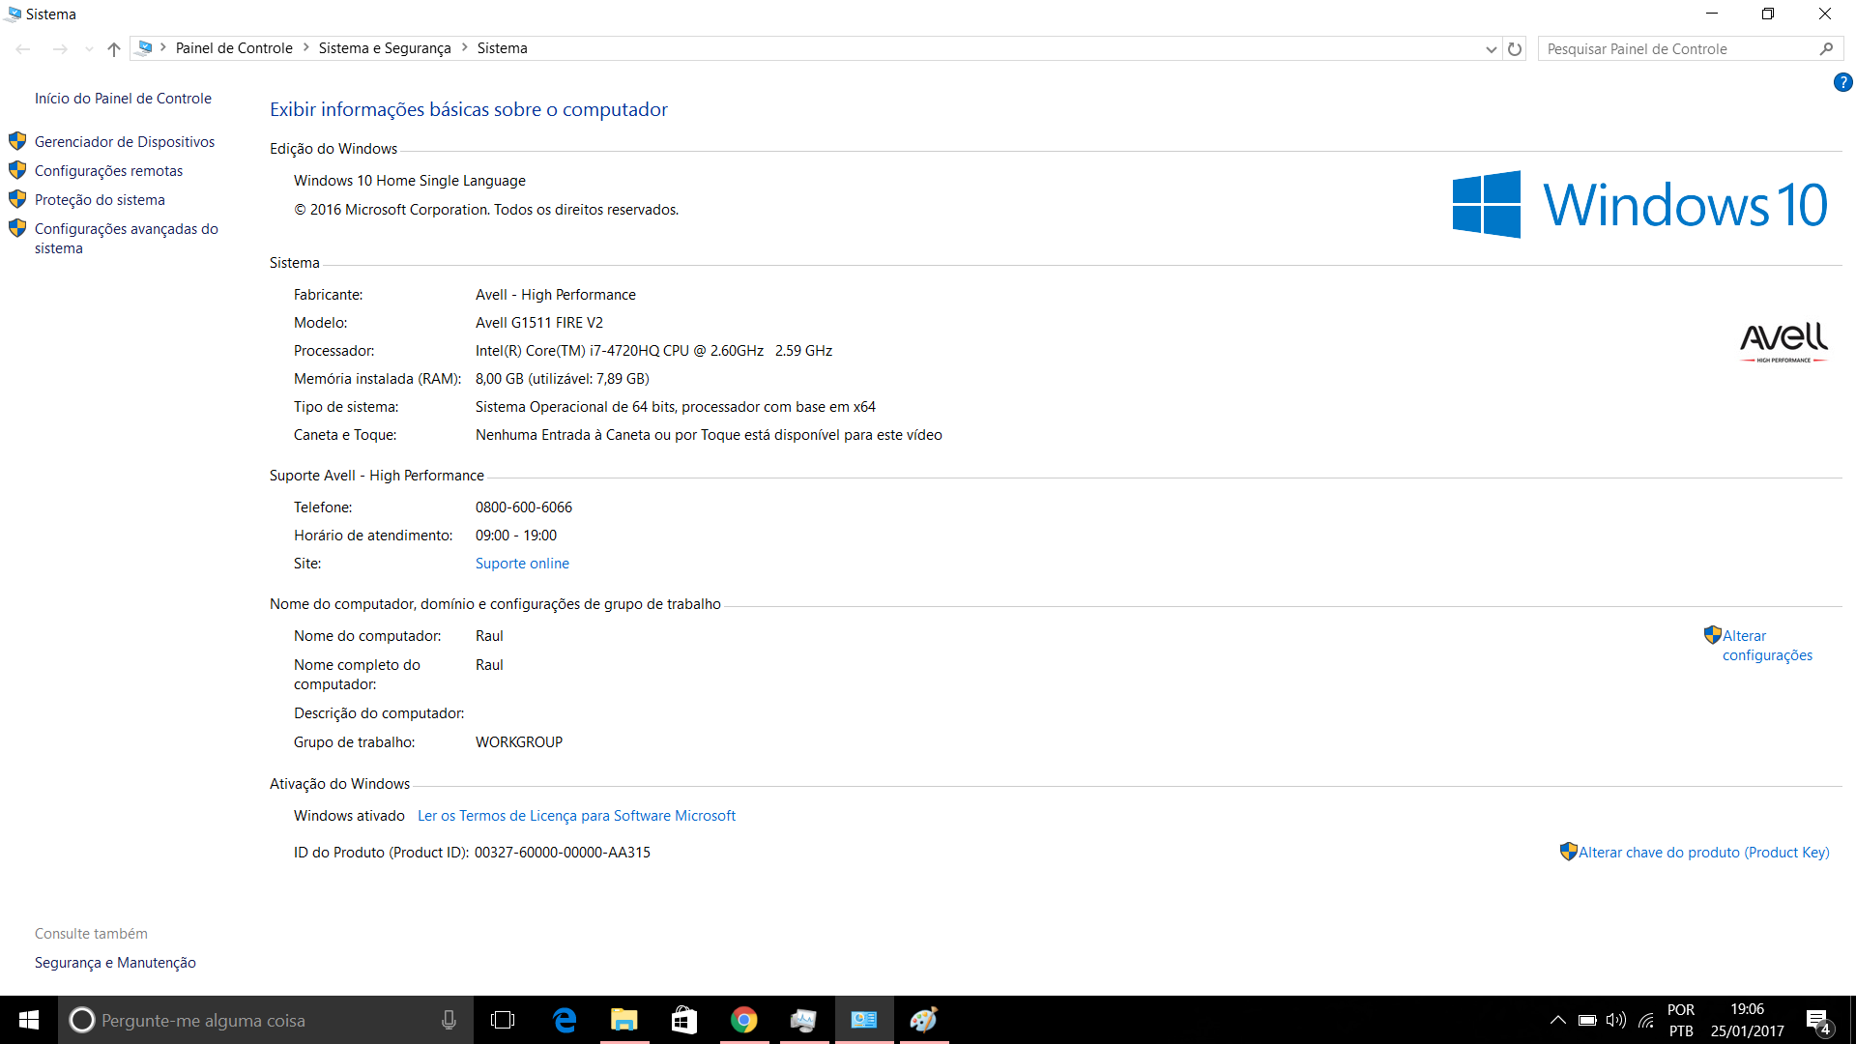Launch Microsoft Edge from taskbar
The height and width of the screenshot is (1044, 1856).
click(565, 1020)
